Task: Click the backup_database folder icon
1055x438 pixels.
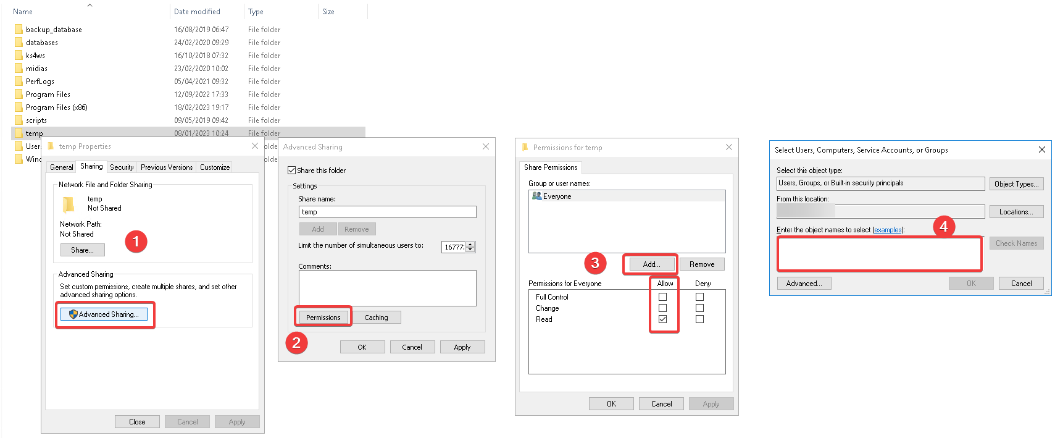Action: 19,30
